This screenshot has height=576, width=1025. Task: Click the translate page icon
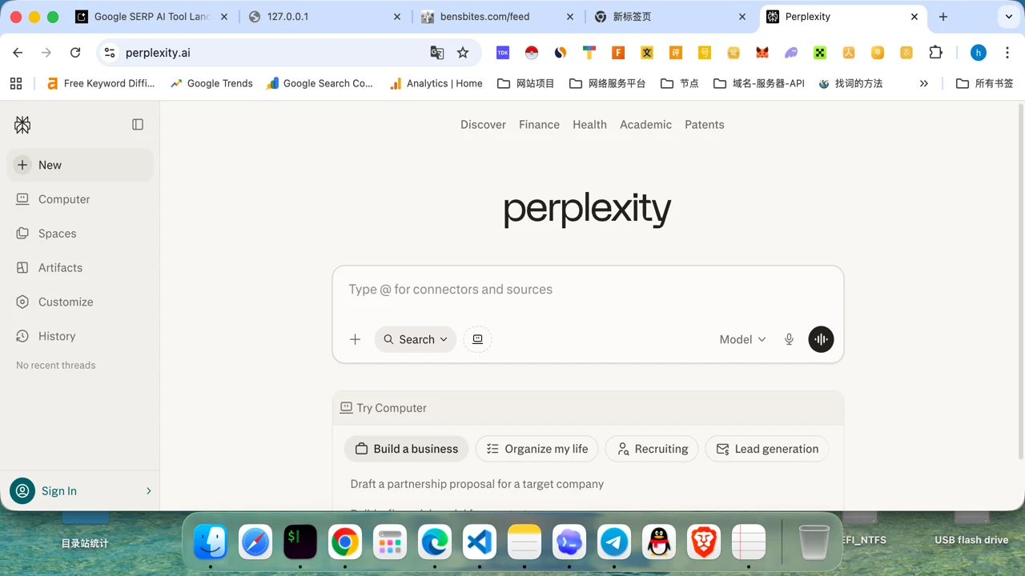click(x=436, y=53)
